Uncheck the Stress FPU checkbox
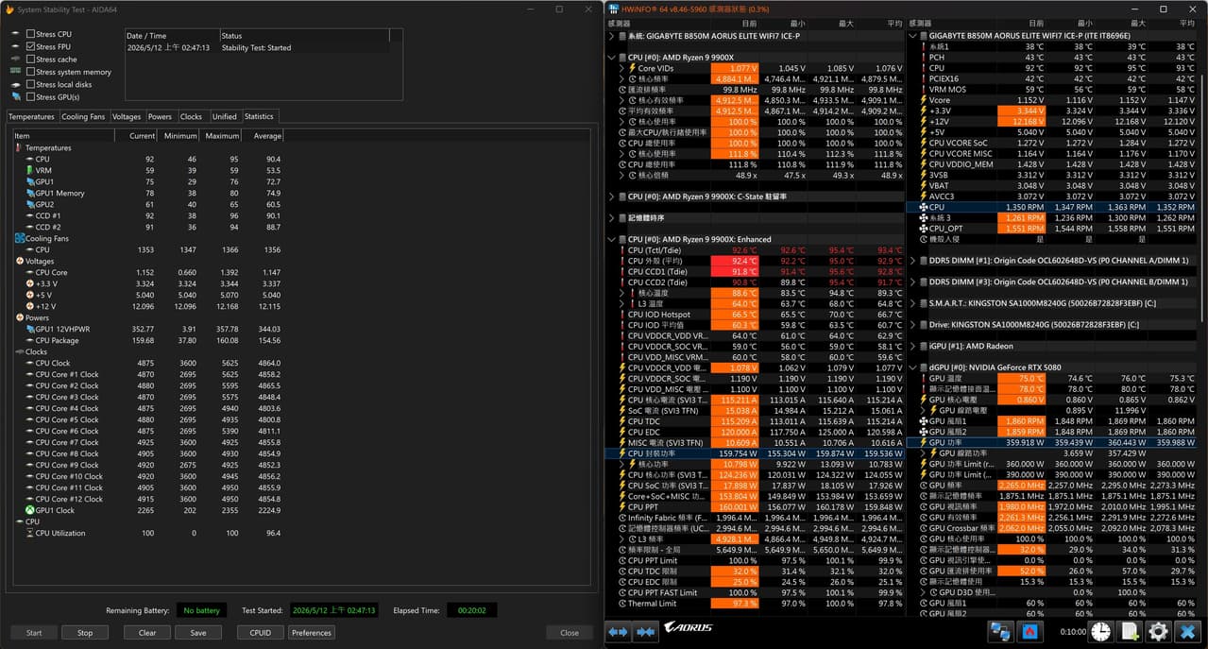Screen dimensions: 1208x649 tap(31, 46)
